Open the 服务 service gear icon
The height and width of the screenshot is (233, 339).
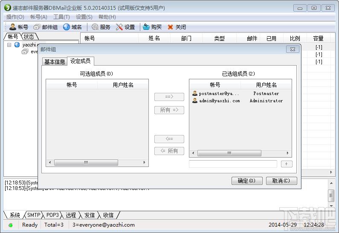pos(95,27)
